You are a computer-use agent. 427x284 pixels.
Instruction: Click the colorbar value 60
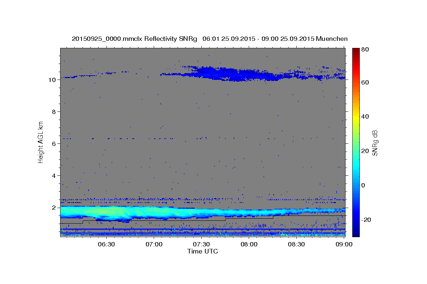coord(365,82)
